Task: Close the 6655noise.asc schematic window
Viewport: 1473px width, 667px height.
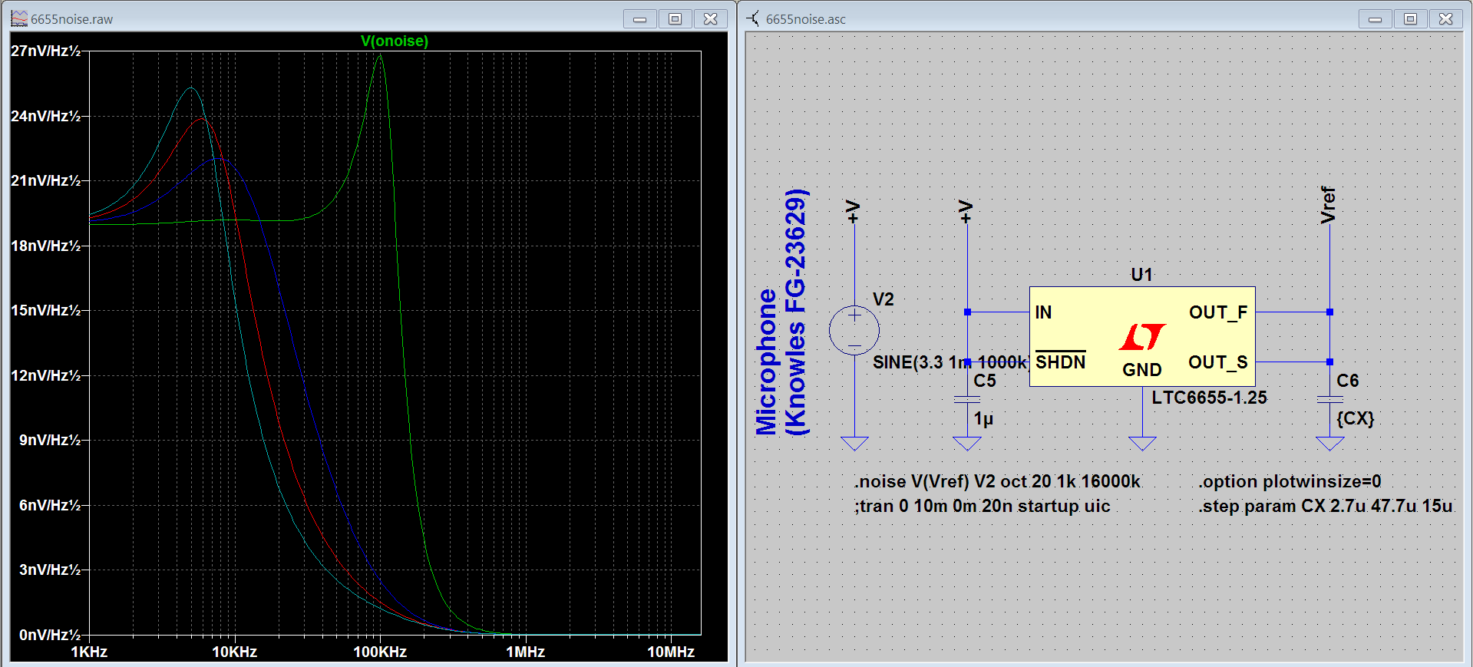Action: pyautogui.click(x=1446, y=18)
